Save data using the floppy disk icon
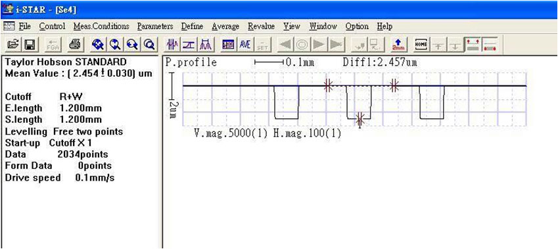Image resolution: width=558 pixels, height=249 pixels. (x=29, y=44)
